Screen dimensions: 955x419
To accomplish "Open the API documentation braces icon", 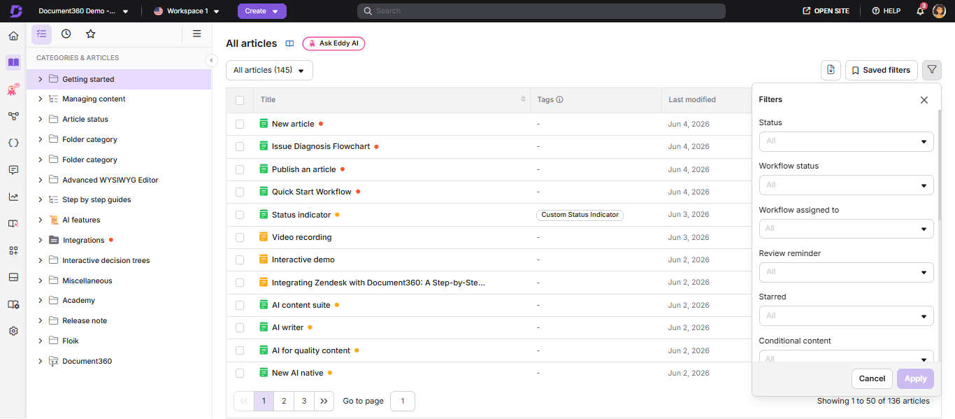I will point(13,143).
